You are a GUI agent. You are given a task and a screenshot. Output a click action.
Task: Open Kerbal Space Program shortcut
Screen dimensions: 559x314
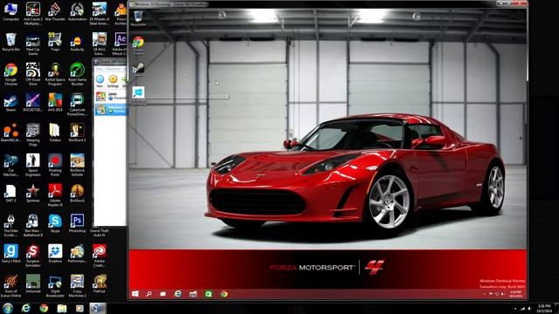click(x=55, y=74)
